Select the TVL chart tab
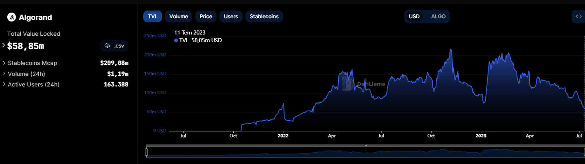585x164 pixels. point(153,16)
